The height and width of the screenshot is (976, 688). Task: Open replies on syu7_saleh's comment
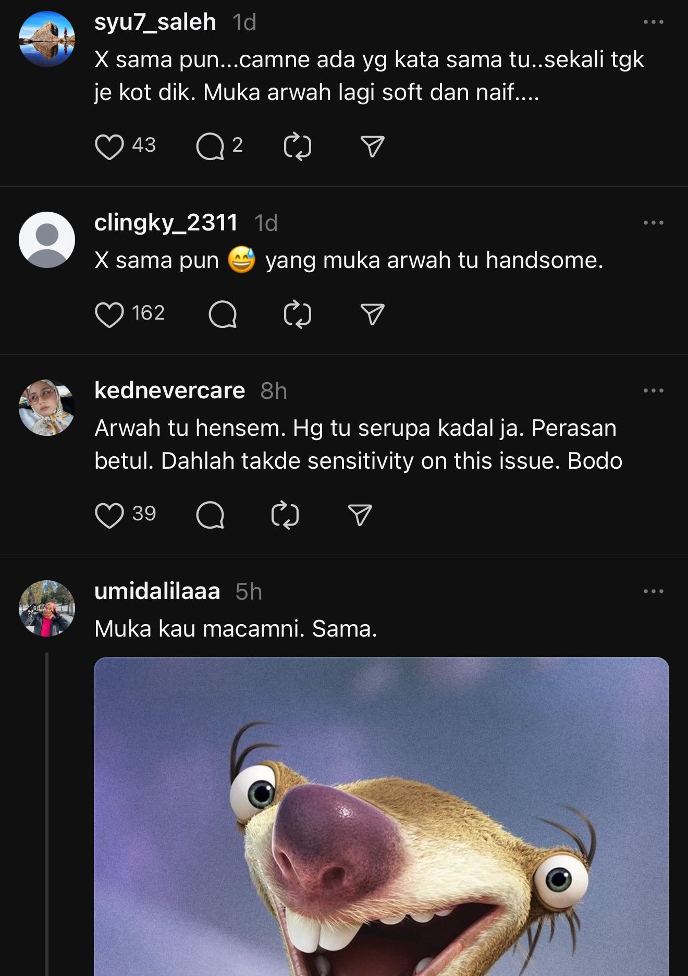tap(210, 147)
